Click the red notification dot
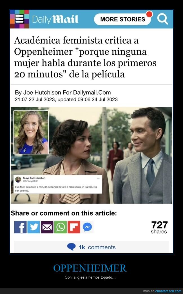This screenshot has width=183, height=294. click(x=149, y=14)
